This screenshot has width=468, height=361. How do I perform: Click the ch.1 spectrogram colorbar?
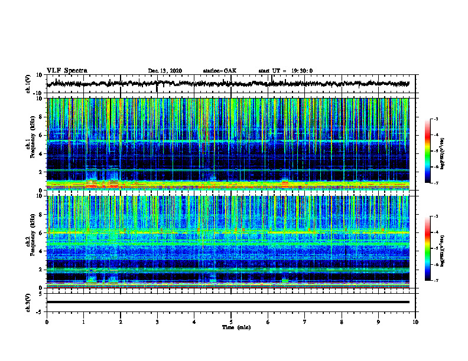click(x=427, y=151)
